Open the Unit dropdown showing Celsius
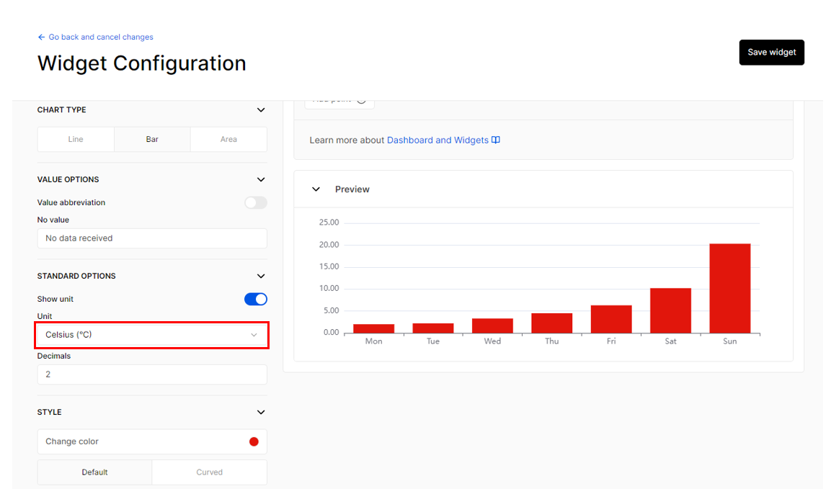The width and height of the screenshot is (831, 494). (152, 335)
